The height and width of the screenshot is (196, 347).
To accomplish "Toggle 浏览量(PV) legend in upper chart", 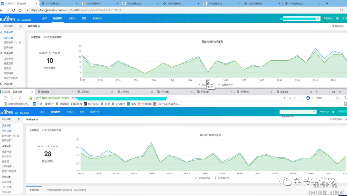I will coord(206,85).
